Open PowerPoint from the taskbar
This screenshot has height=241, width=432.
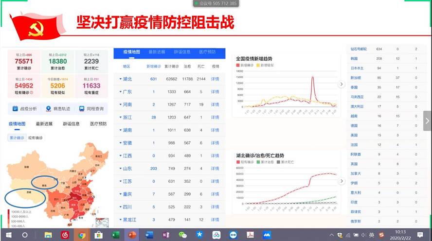point(132,235)
